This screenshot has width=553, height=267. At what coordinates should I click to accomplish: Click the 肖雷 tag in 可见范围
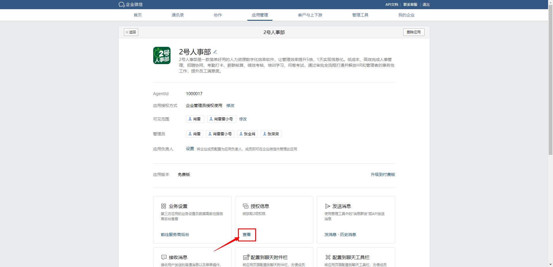(x=195, y=119)
